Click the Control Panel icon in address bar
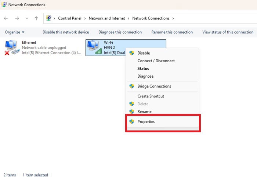257x177 pixels. coord(49,18)
